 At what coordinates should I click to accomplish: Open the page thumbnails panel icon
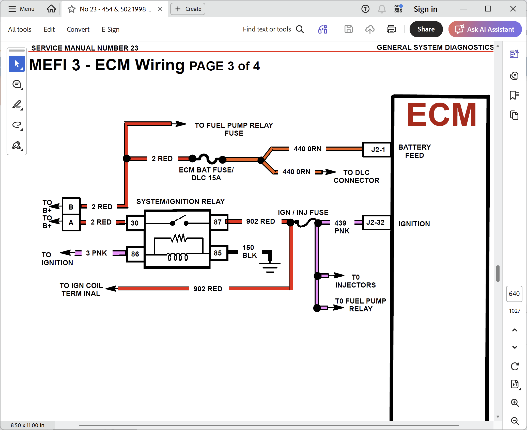pos(514,115)
